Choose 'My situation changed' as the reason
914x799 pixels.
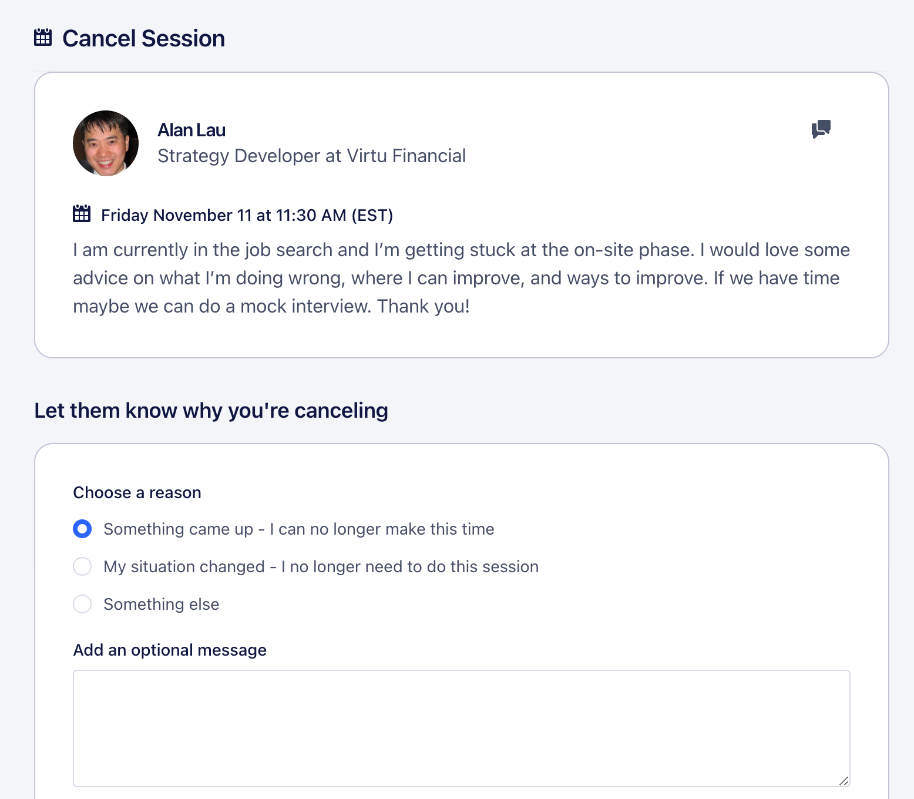coord(82,566)
